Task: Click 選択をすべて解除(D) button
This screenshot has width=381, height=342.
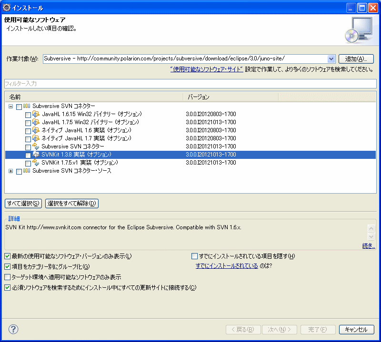Action: coord(72,204)
